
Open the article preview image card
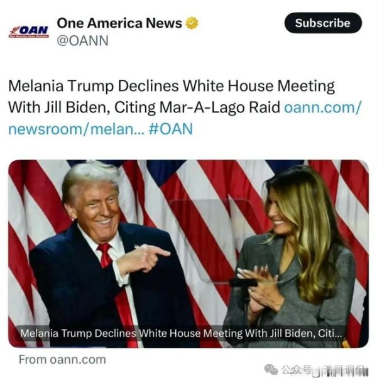tap(188, 254)
